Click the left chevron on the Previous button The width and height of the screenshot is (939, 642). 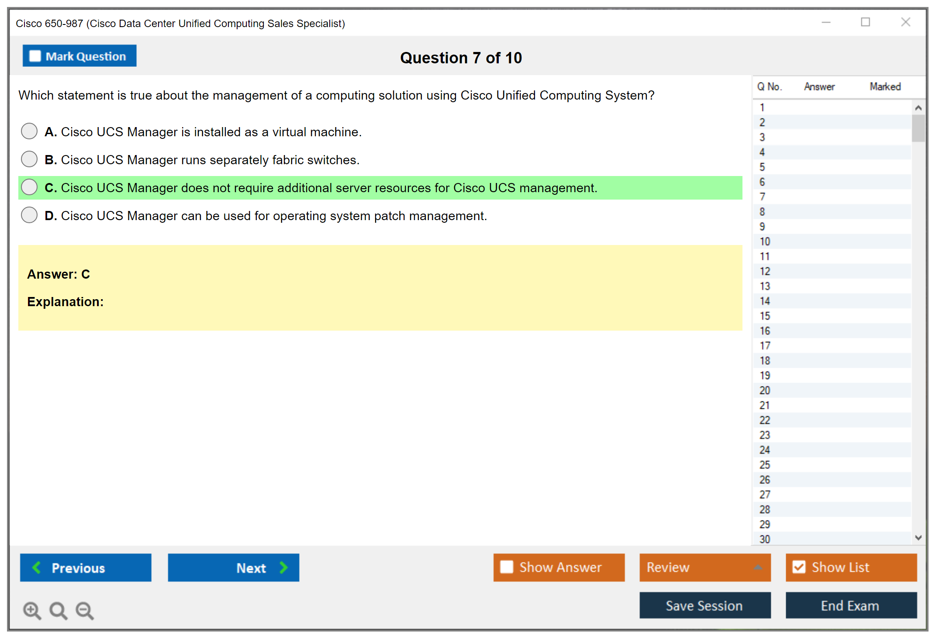point(37,567)
